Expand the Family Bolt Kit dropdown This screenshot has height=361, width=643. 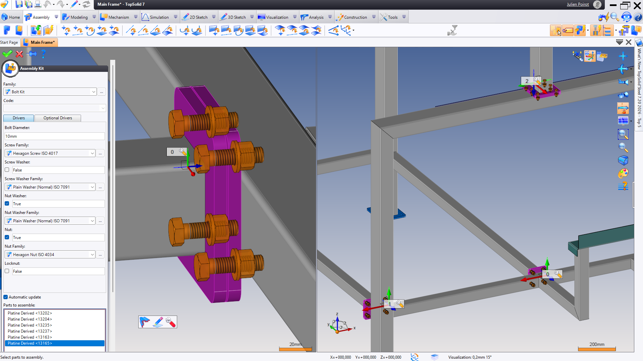(x=93, y=92)
